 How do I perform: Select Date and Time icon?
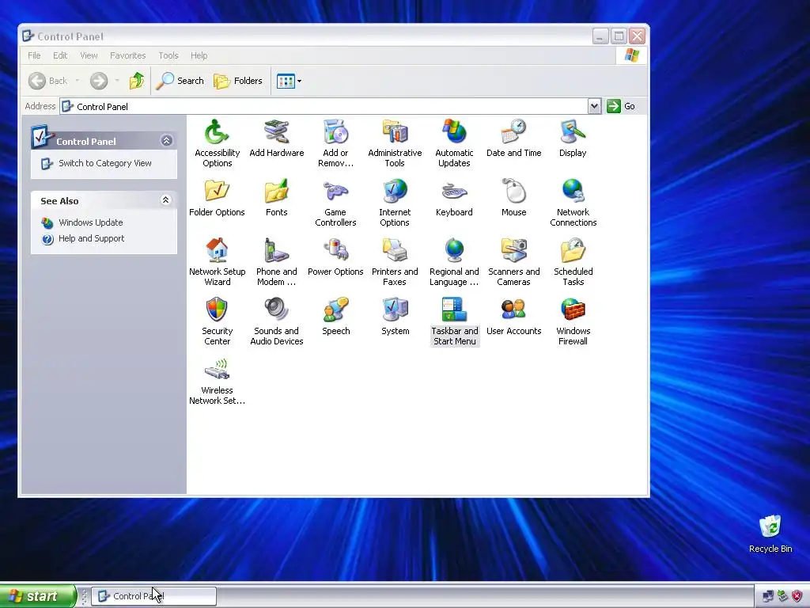513,138
